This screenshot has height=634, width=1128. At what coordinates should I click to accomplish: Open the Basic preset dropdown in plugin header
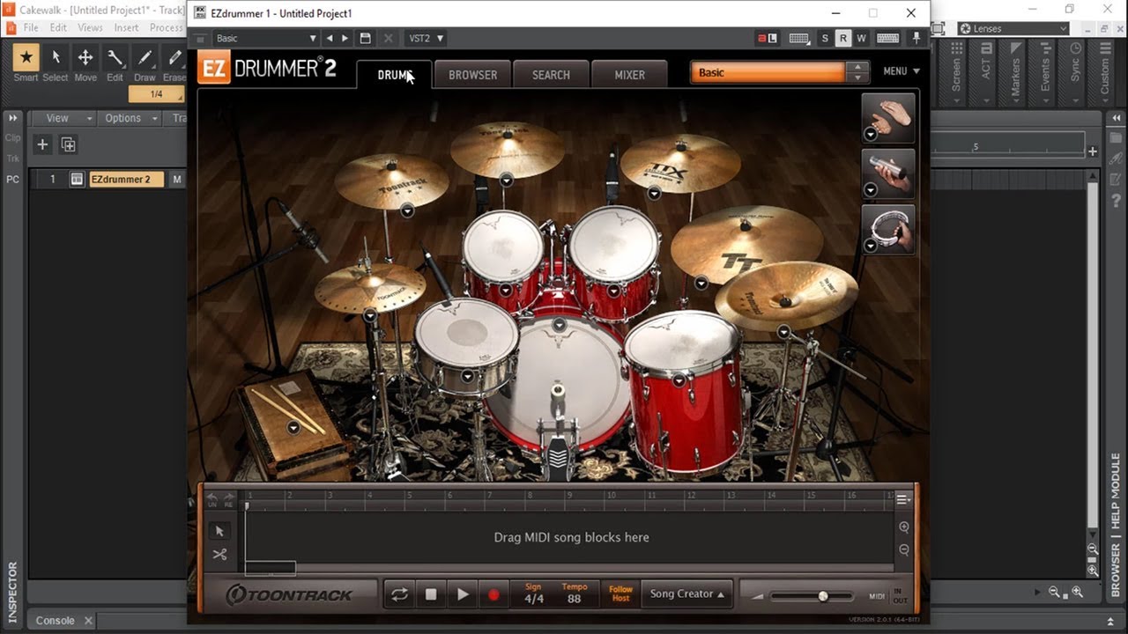click(x=265, y=38)
